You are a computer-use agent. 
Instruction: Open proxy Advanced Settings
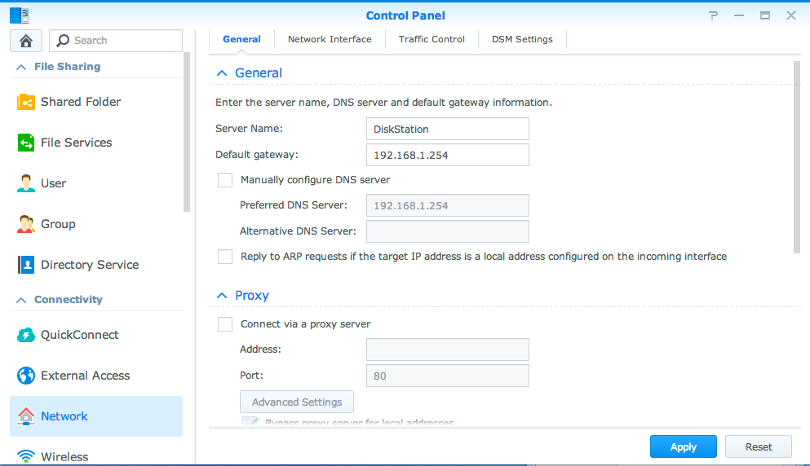click(x=297, y=402)
